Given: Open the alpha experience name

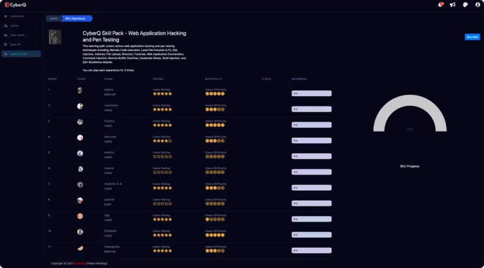Looking at the screenshot, I should [x=109, y=89].
